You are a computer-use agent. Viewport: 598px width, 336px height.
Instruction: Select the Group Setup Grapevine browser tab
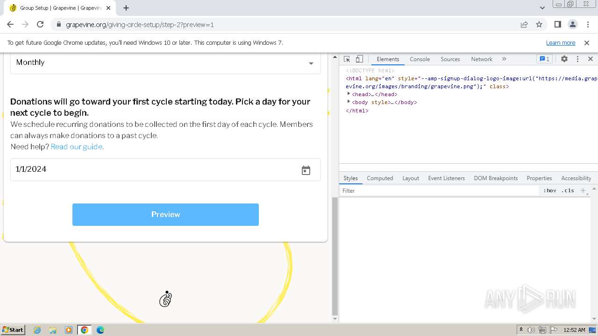(x=61, y=8)
